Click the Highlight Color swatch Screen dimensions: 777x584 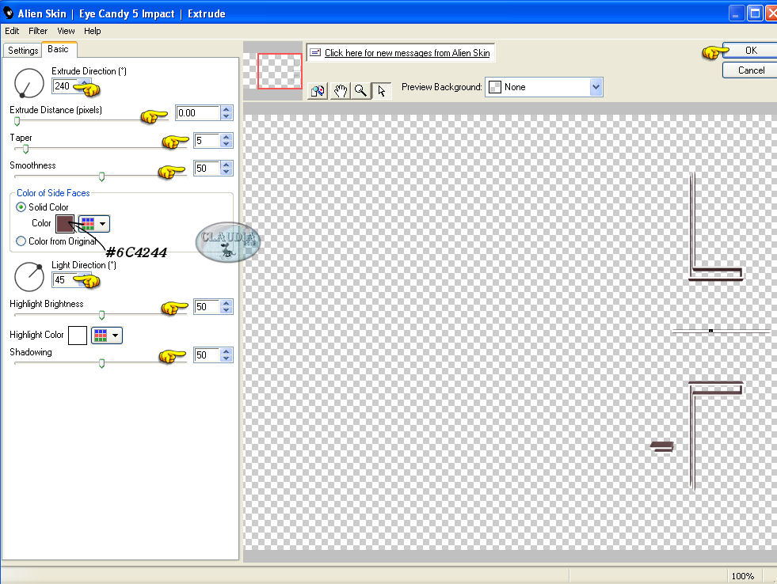78,335
